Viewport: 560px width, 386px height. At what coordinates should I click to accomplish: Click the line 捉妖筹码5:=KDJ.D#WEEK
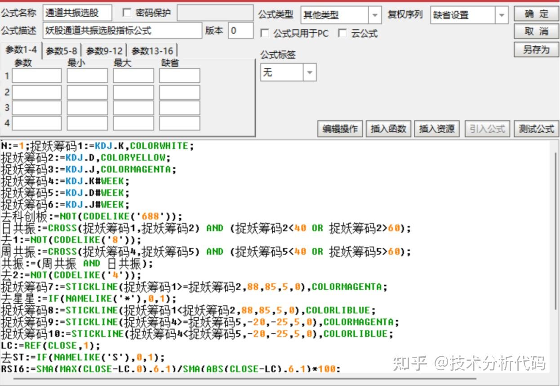point(66,193)
